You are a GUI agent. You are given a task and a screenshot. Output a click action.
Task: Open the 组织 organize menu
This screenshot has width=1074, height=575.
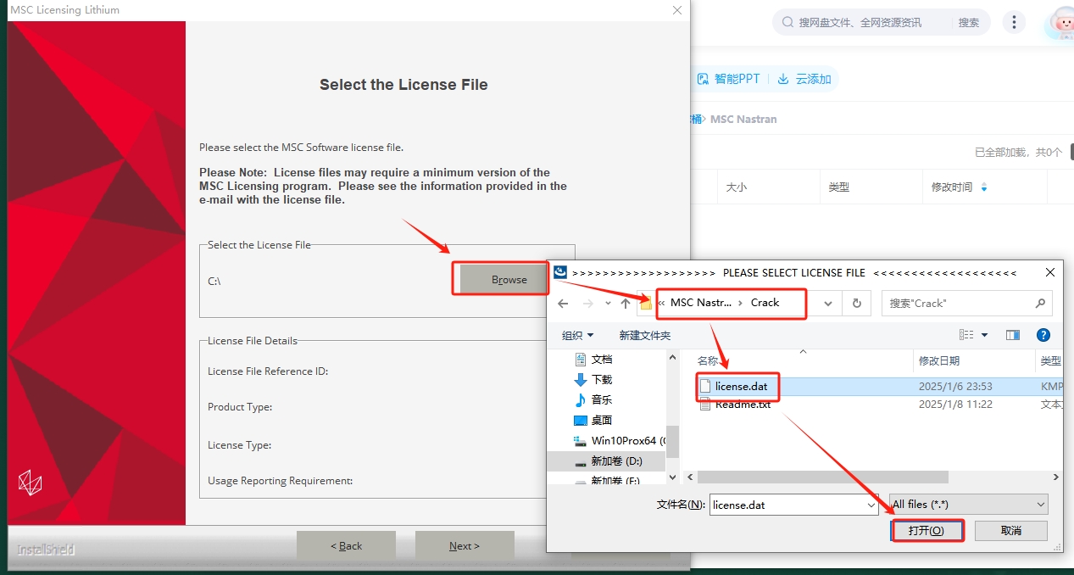578,335
